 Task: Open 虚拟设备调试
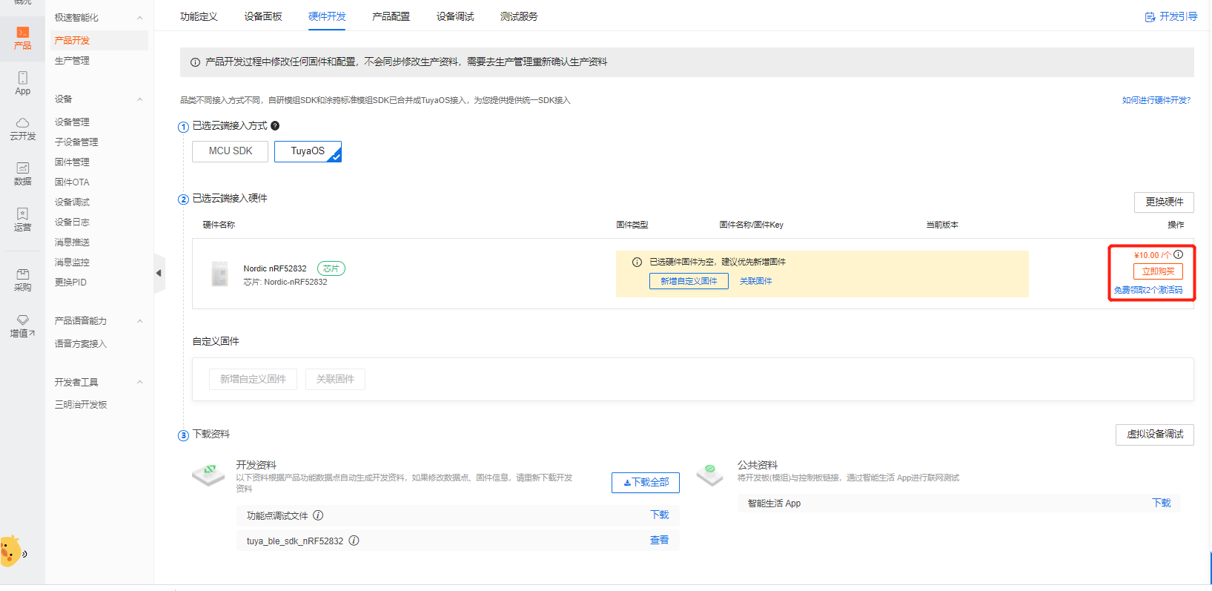[x=1155, y=435]
